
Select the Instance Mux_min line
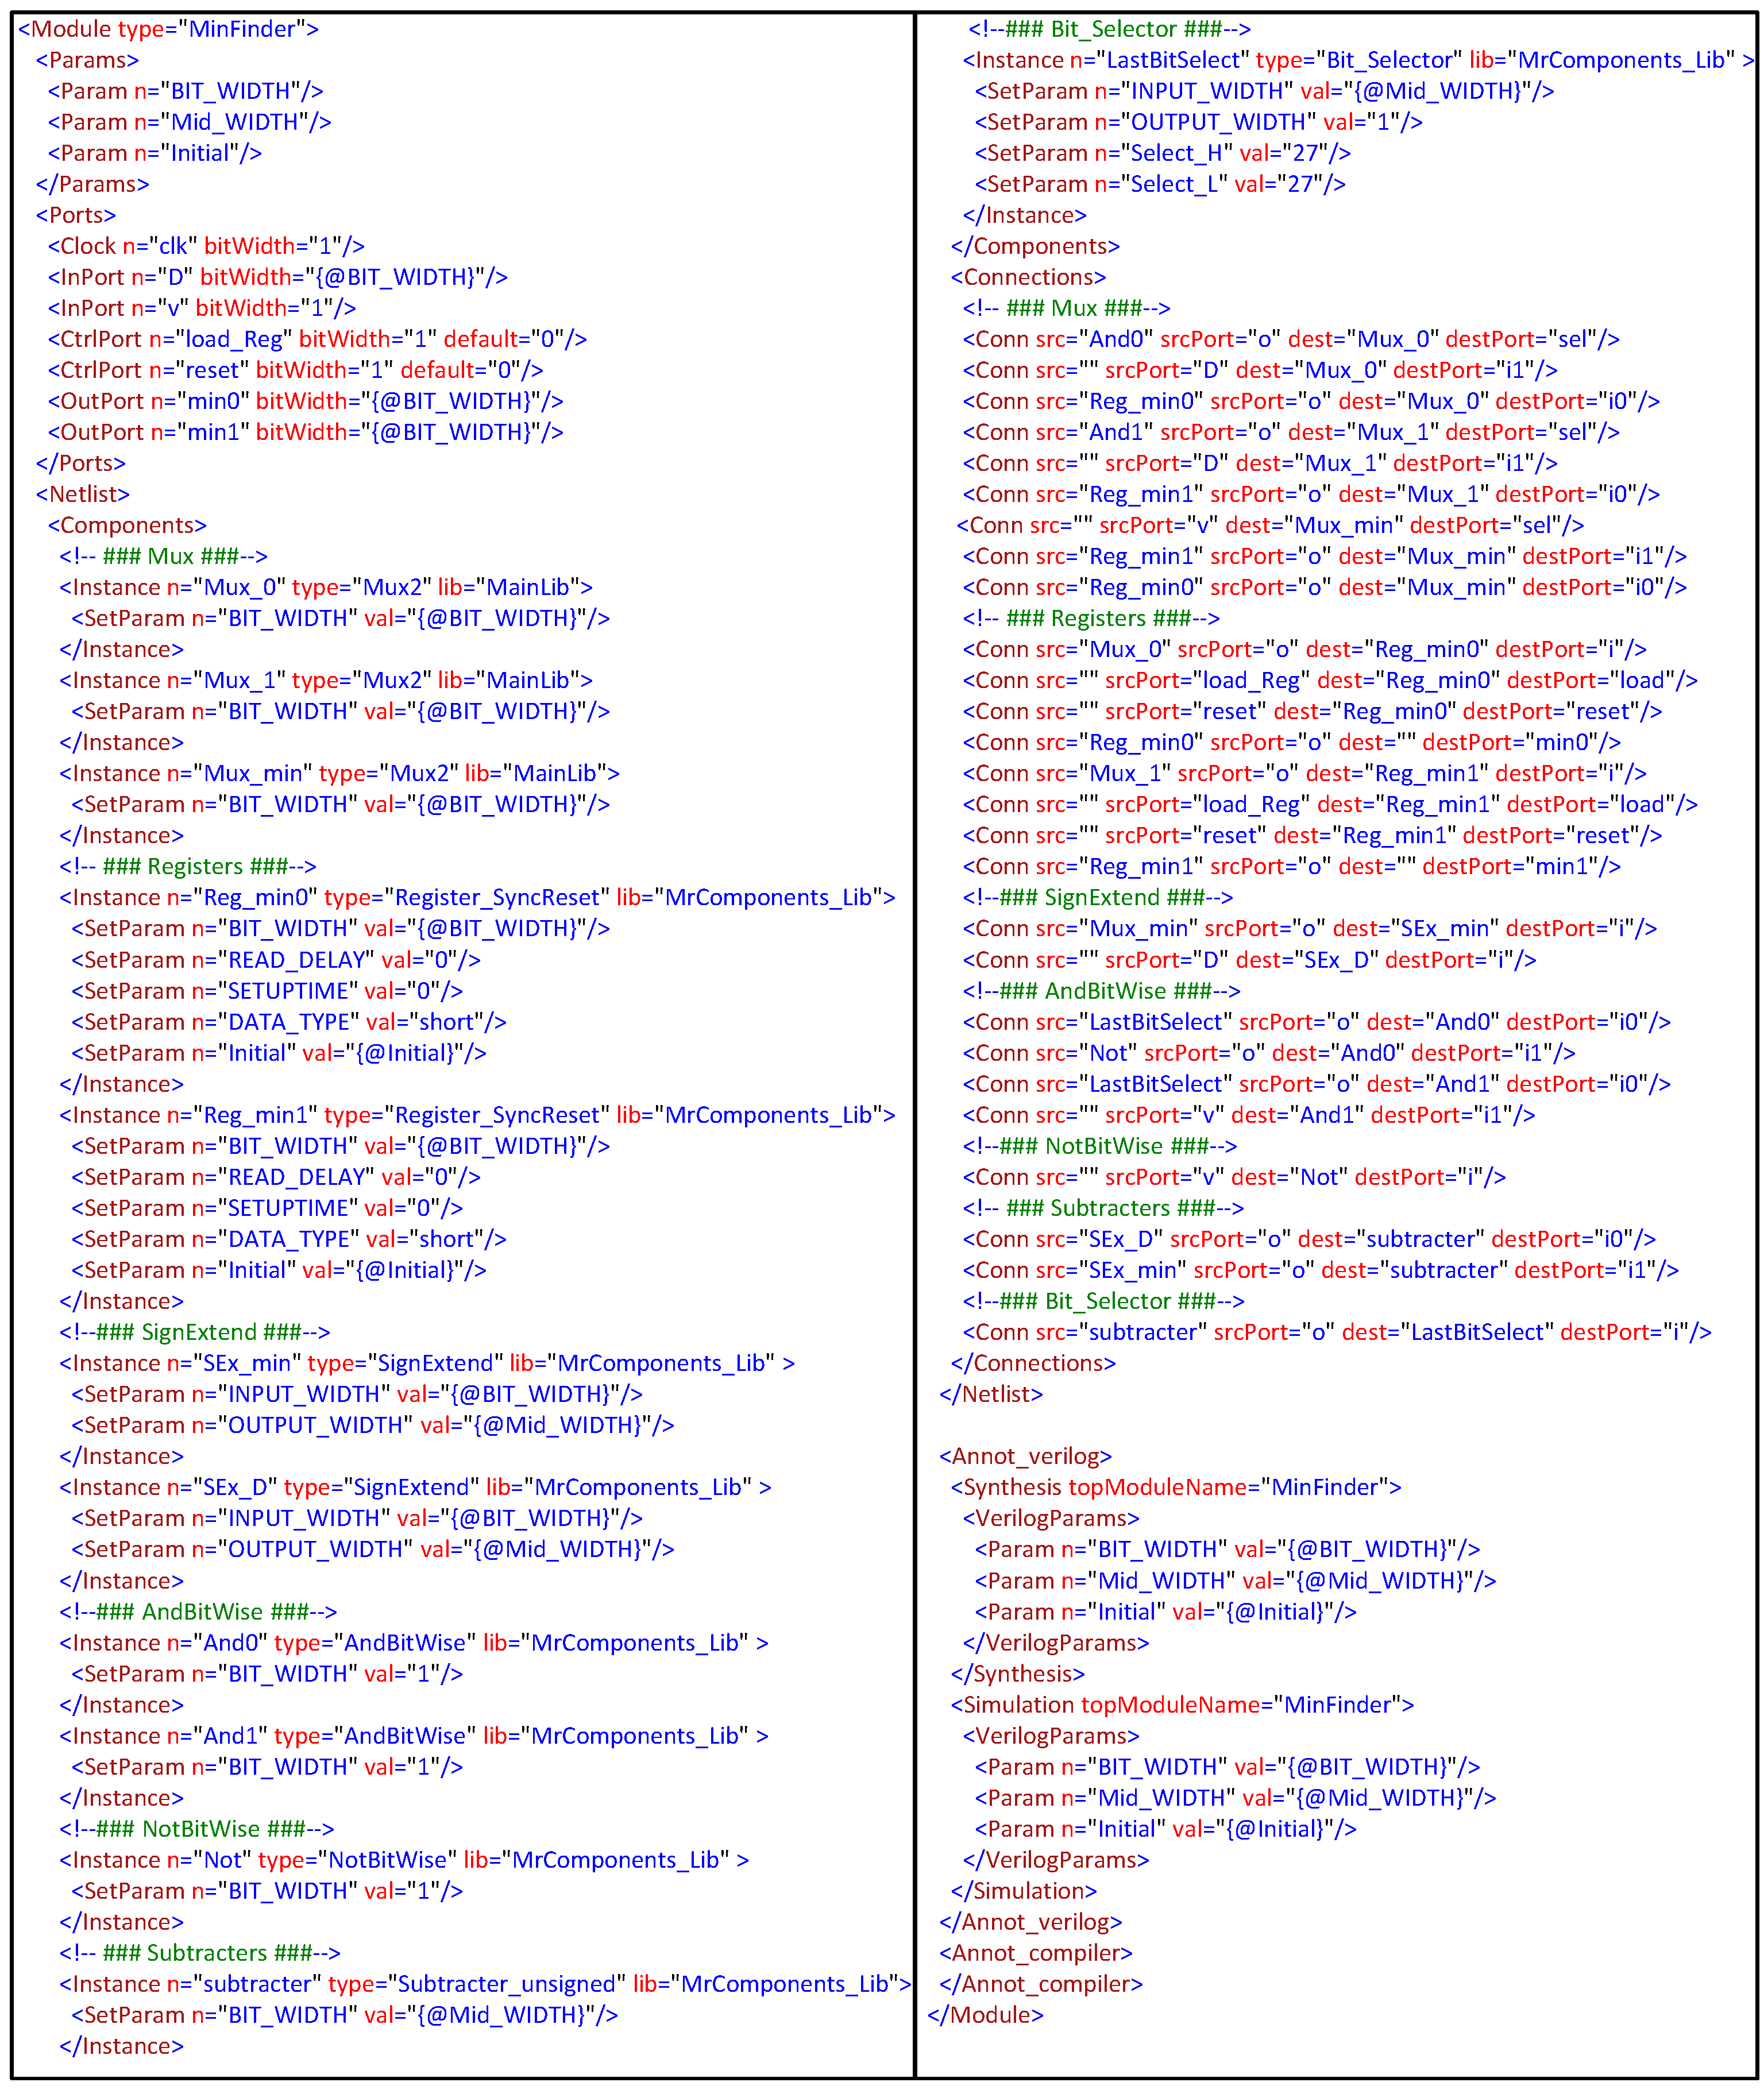click(x=339, y=773)
